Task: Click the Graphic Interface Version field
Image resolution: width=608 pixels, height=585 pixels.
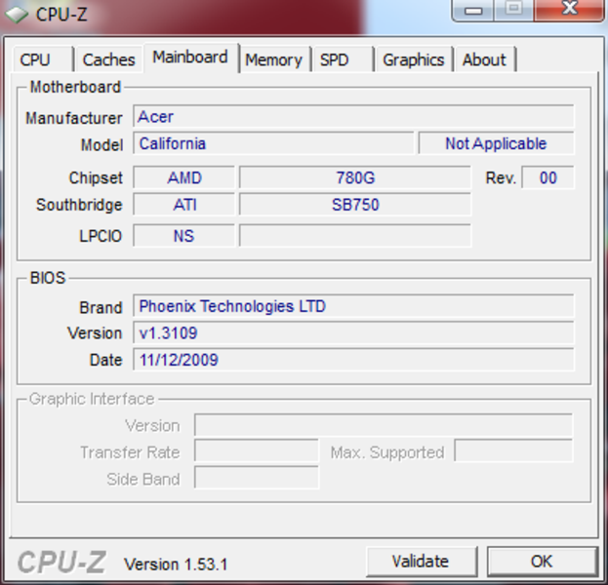Action: tap(384, 425)
